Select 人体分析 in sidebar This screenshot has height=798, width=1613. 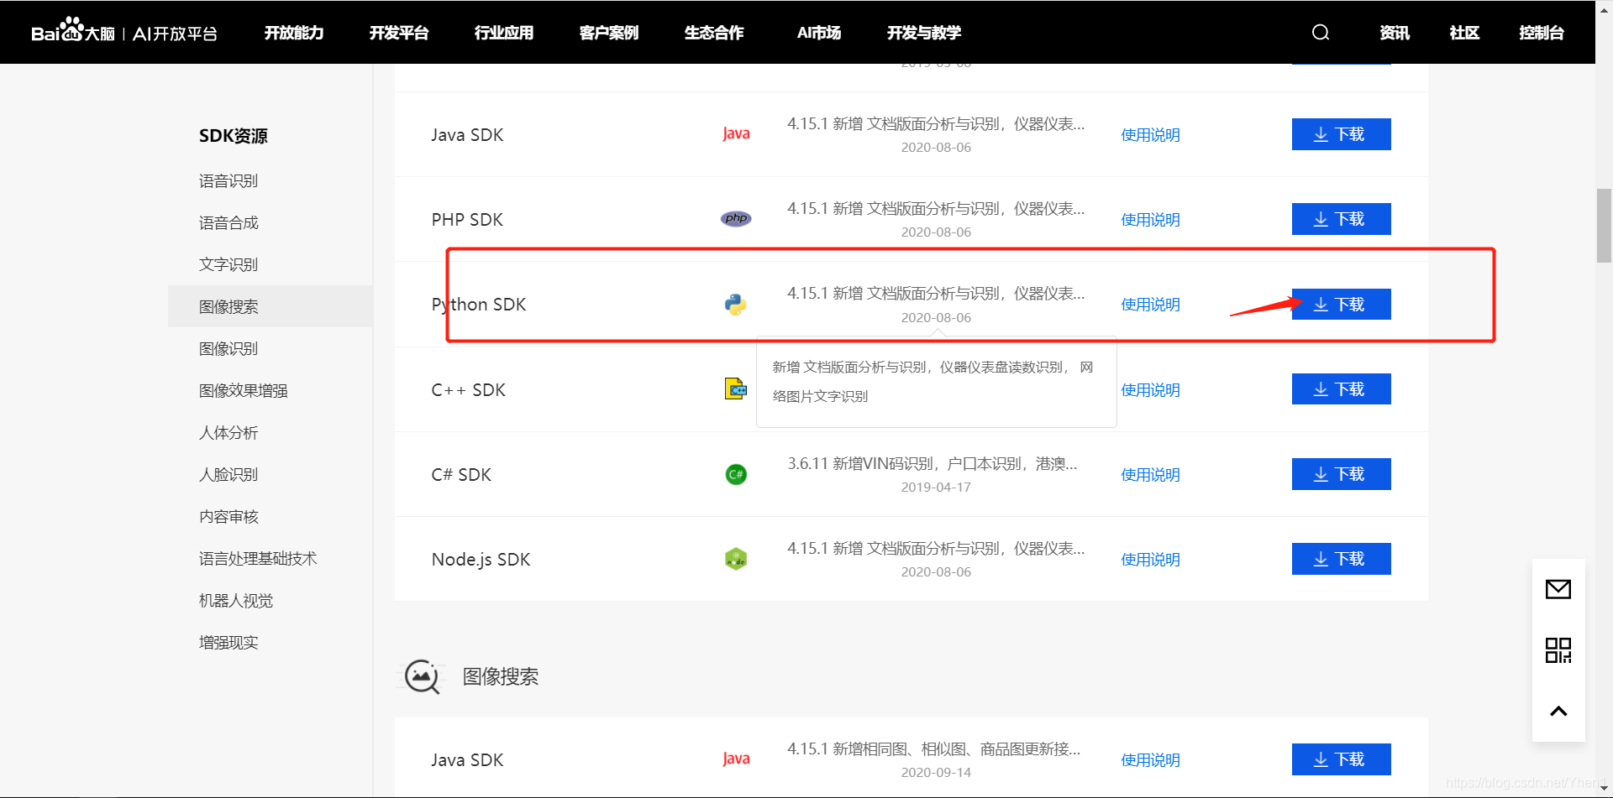point(229,433)
